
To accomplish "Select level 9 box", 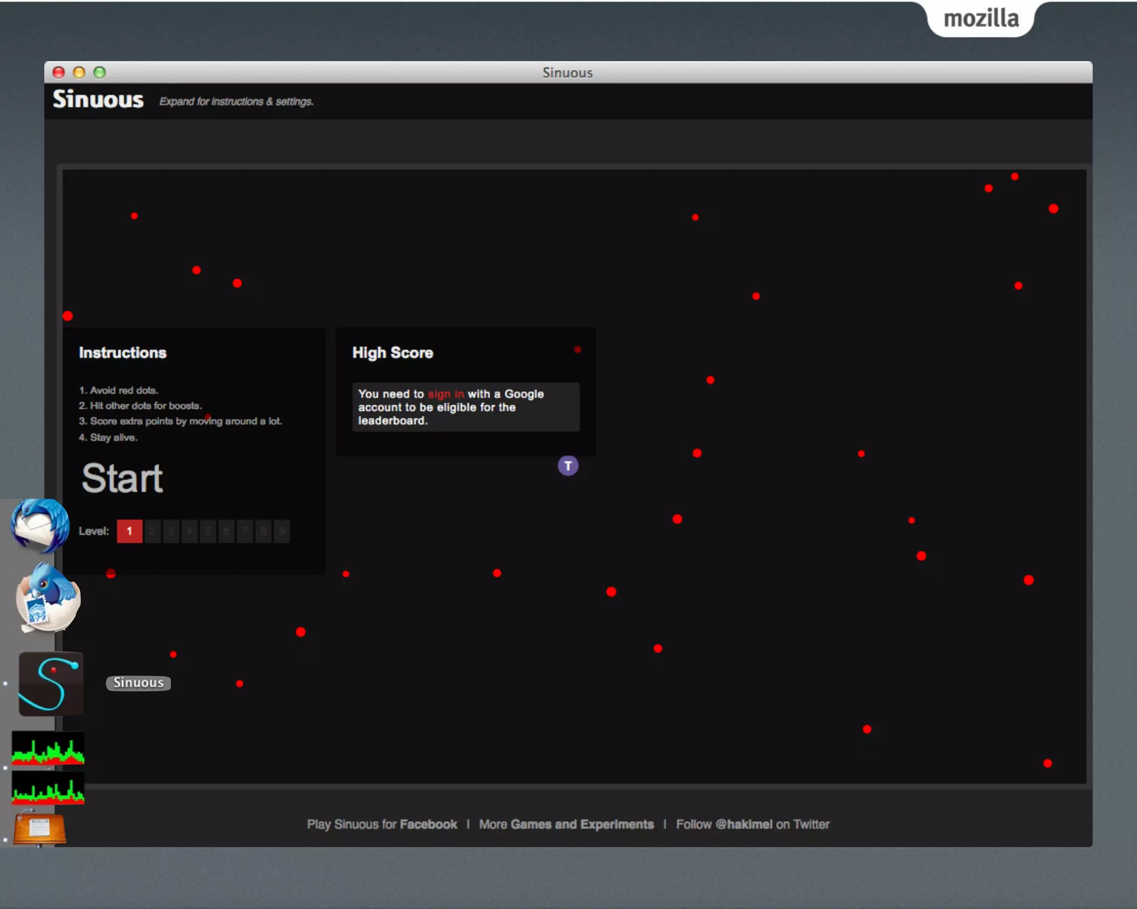I will 281,531.
